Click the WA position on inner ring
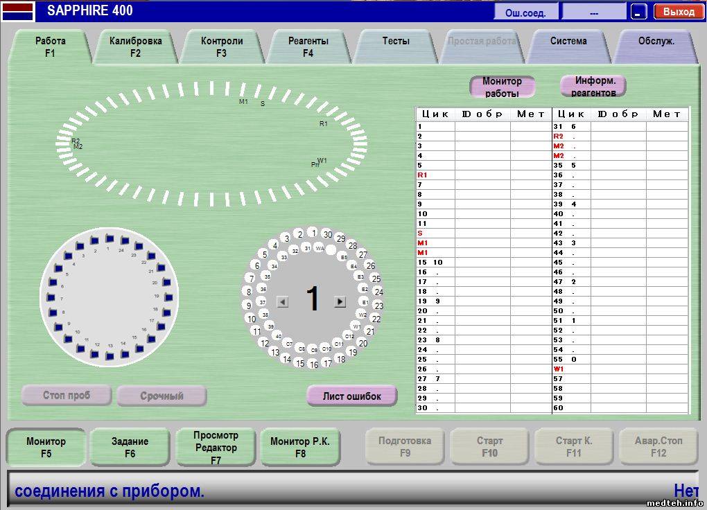 click(x=320, y=247)
